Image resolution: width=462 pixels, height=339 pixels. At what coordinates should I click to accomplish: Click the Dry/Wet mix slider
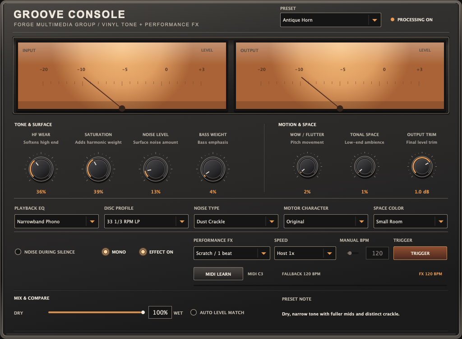[97, 312]
